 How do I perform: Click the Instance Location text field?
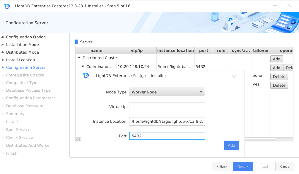[x=167, y=121]
